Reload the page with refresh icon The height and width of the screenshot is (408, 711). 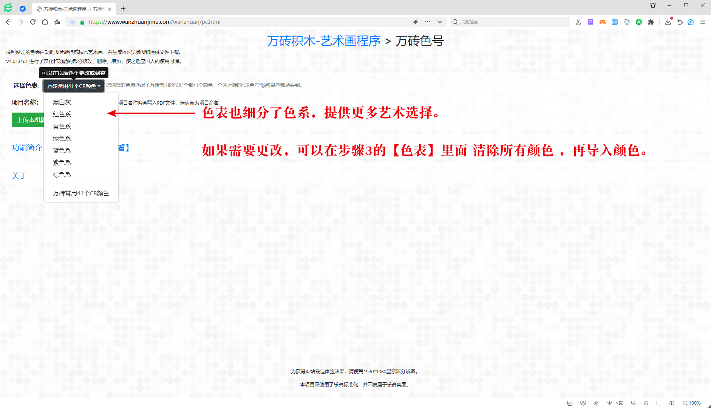33,22
